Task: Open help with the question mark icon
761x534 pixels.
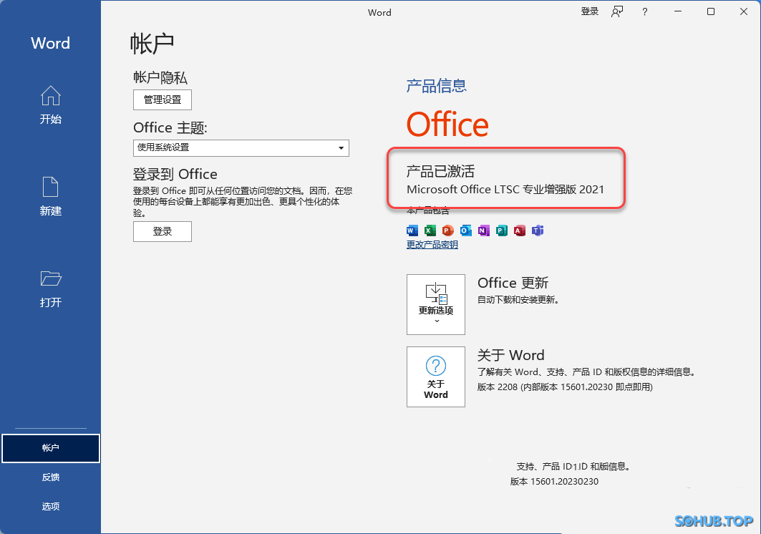Action: point(644,11)
